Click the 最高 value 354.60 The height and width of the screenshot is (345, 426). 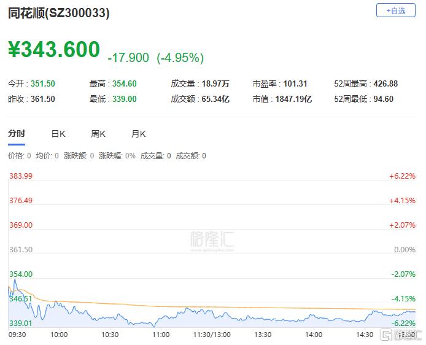[125, 83]
